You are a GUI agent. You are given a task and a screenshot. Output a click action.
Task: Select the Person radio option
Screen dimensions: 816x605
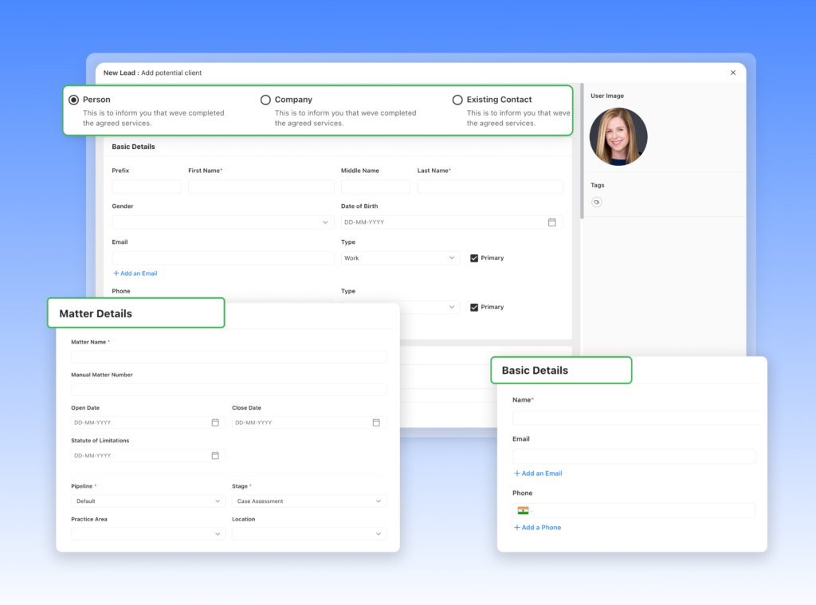pos(74,100)
